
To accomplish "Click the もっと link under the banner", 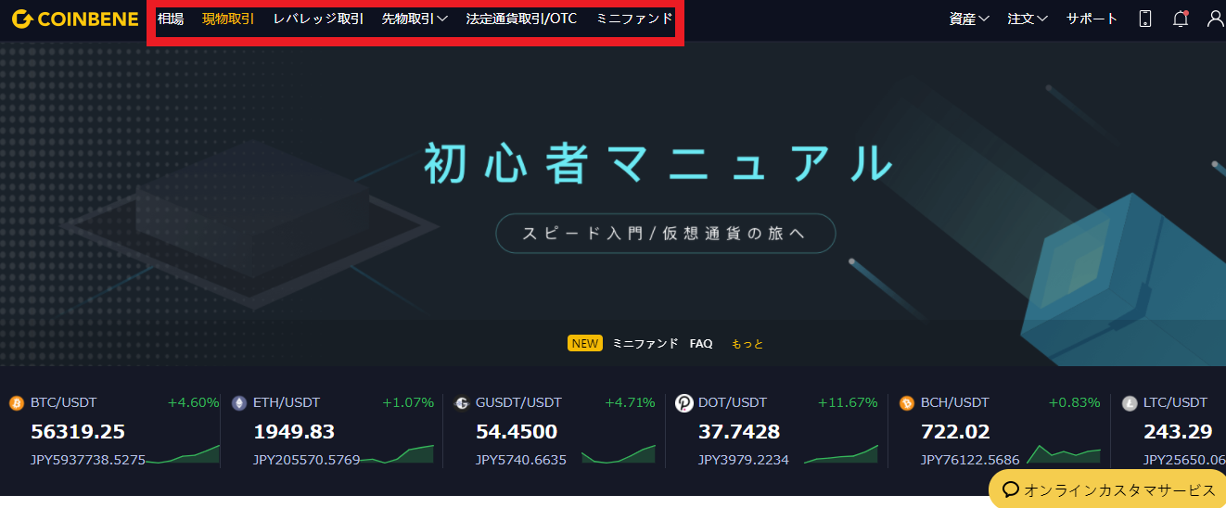I will (x=747, y=344).
